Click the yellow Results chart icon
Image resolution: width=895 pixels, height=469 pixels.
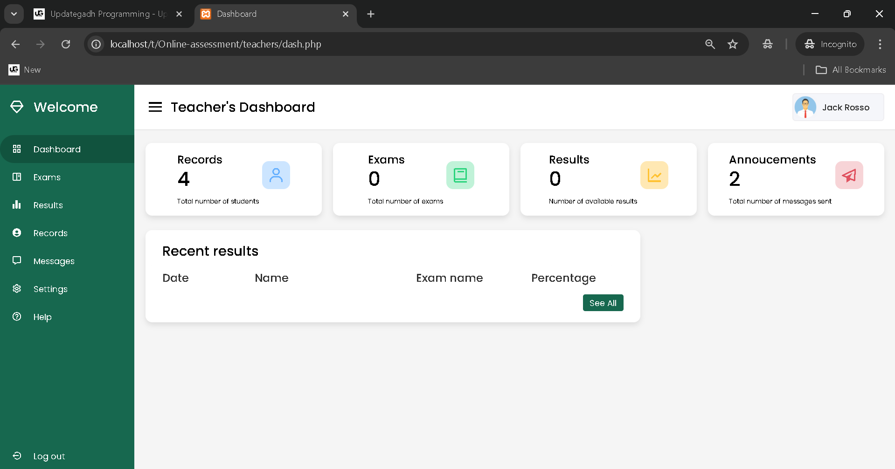point(654,175)
